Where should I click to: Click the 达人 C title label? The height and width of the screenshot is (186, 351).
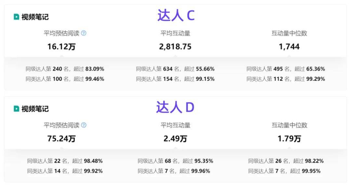click(176, 16)
